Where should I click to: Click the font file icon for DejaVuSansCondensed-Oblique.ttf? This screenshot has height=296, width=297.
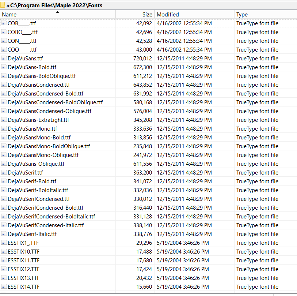[x=4, y=111]
